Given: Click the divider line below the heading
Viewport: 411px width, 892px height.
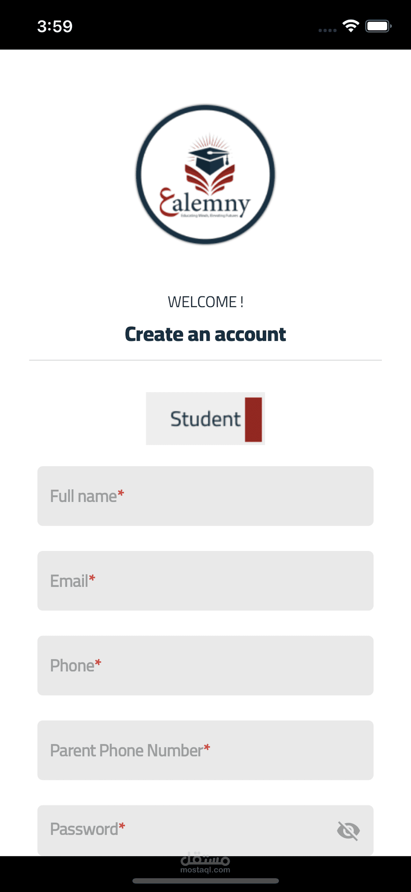Looking at the screenshot, I should (x=205, y=360).
